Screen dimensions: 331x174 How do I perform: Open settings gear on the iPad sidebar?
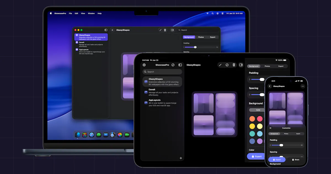click(144, 65)
